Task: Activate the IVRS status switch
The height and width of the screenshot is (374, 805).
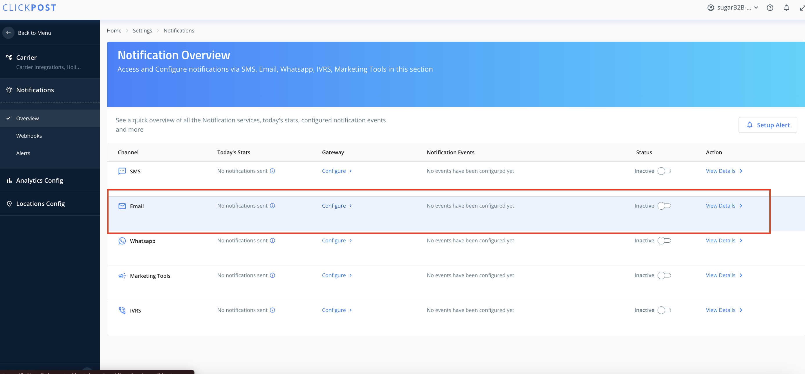Action: 664,310
